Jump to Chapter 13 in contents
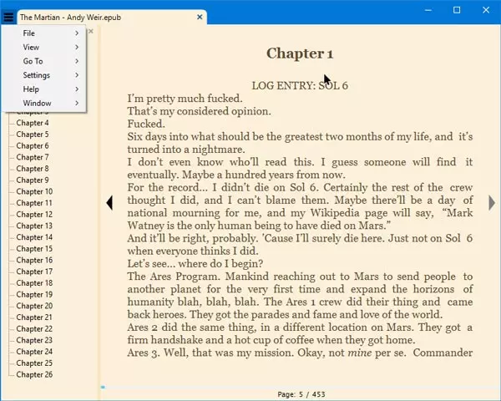 pos(34,226)
